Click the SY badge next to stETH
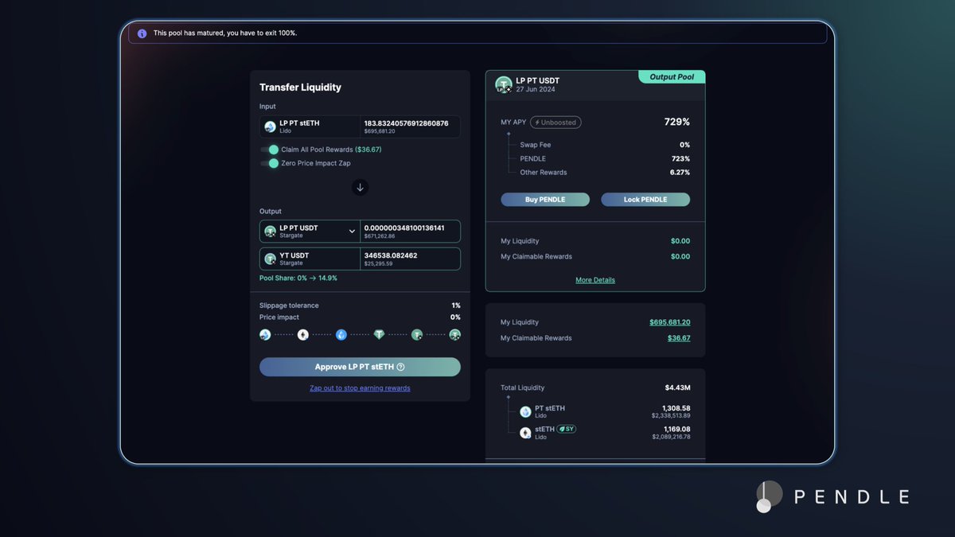Viewport: 955px width, 537px height. point(566,429)
